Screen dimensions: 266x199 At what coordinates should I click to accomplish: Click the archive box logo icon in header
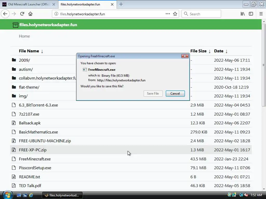click(x=15, y=25)
